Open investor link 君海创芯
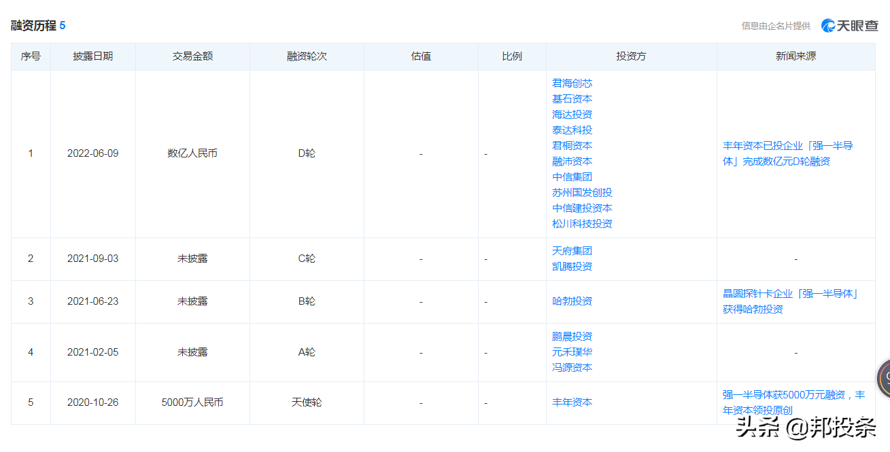 point(572,83)
